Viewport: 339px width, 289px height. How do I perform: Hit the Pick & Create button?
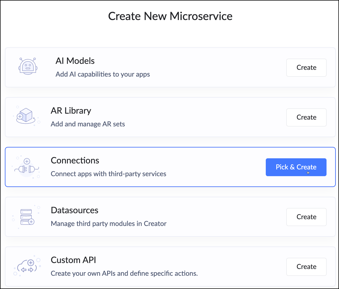click(296, 167)
